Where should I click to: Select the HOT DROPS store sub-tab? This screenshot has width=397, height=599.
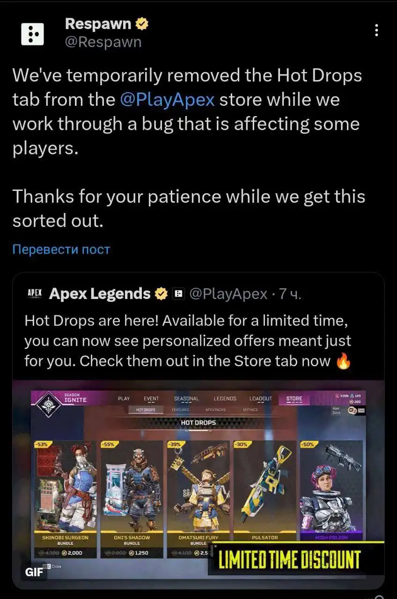(x=146, y=409)
